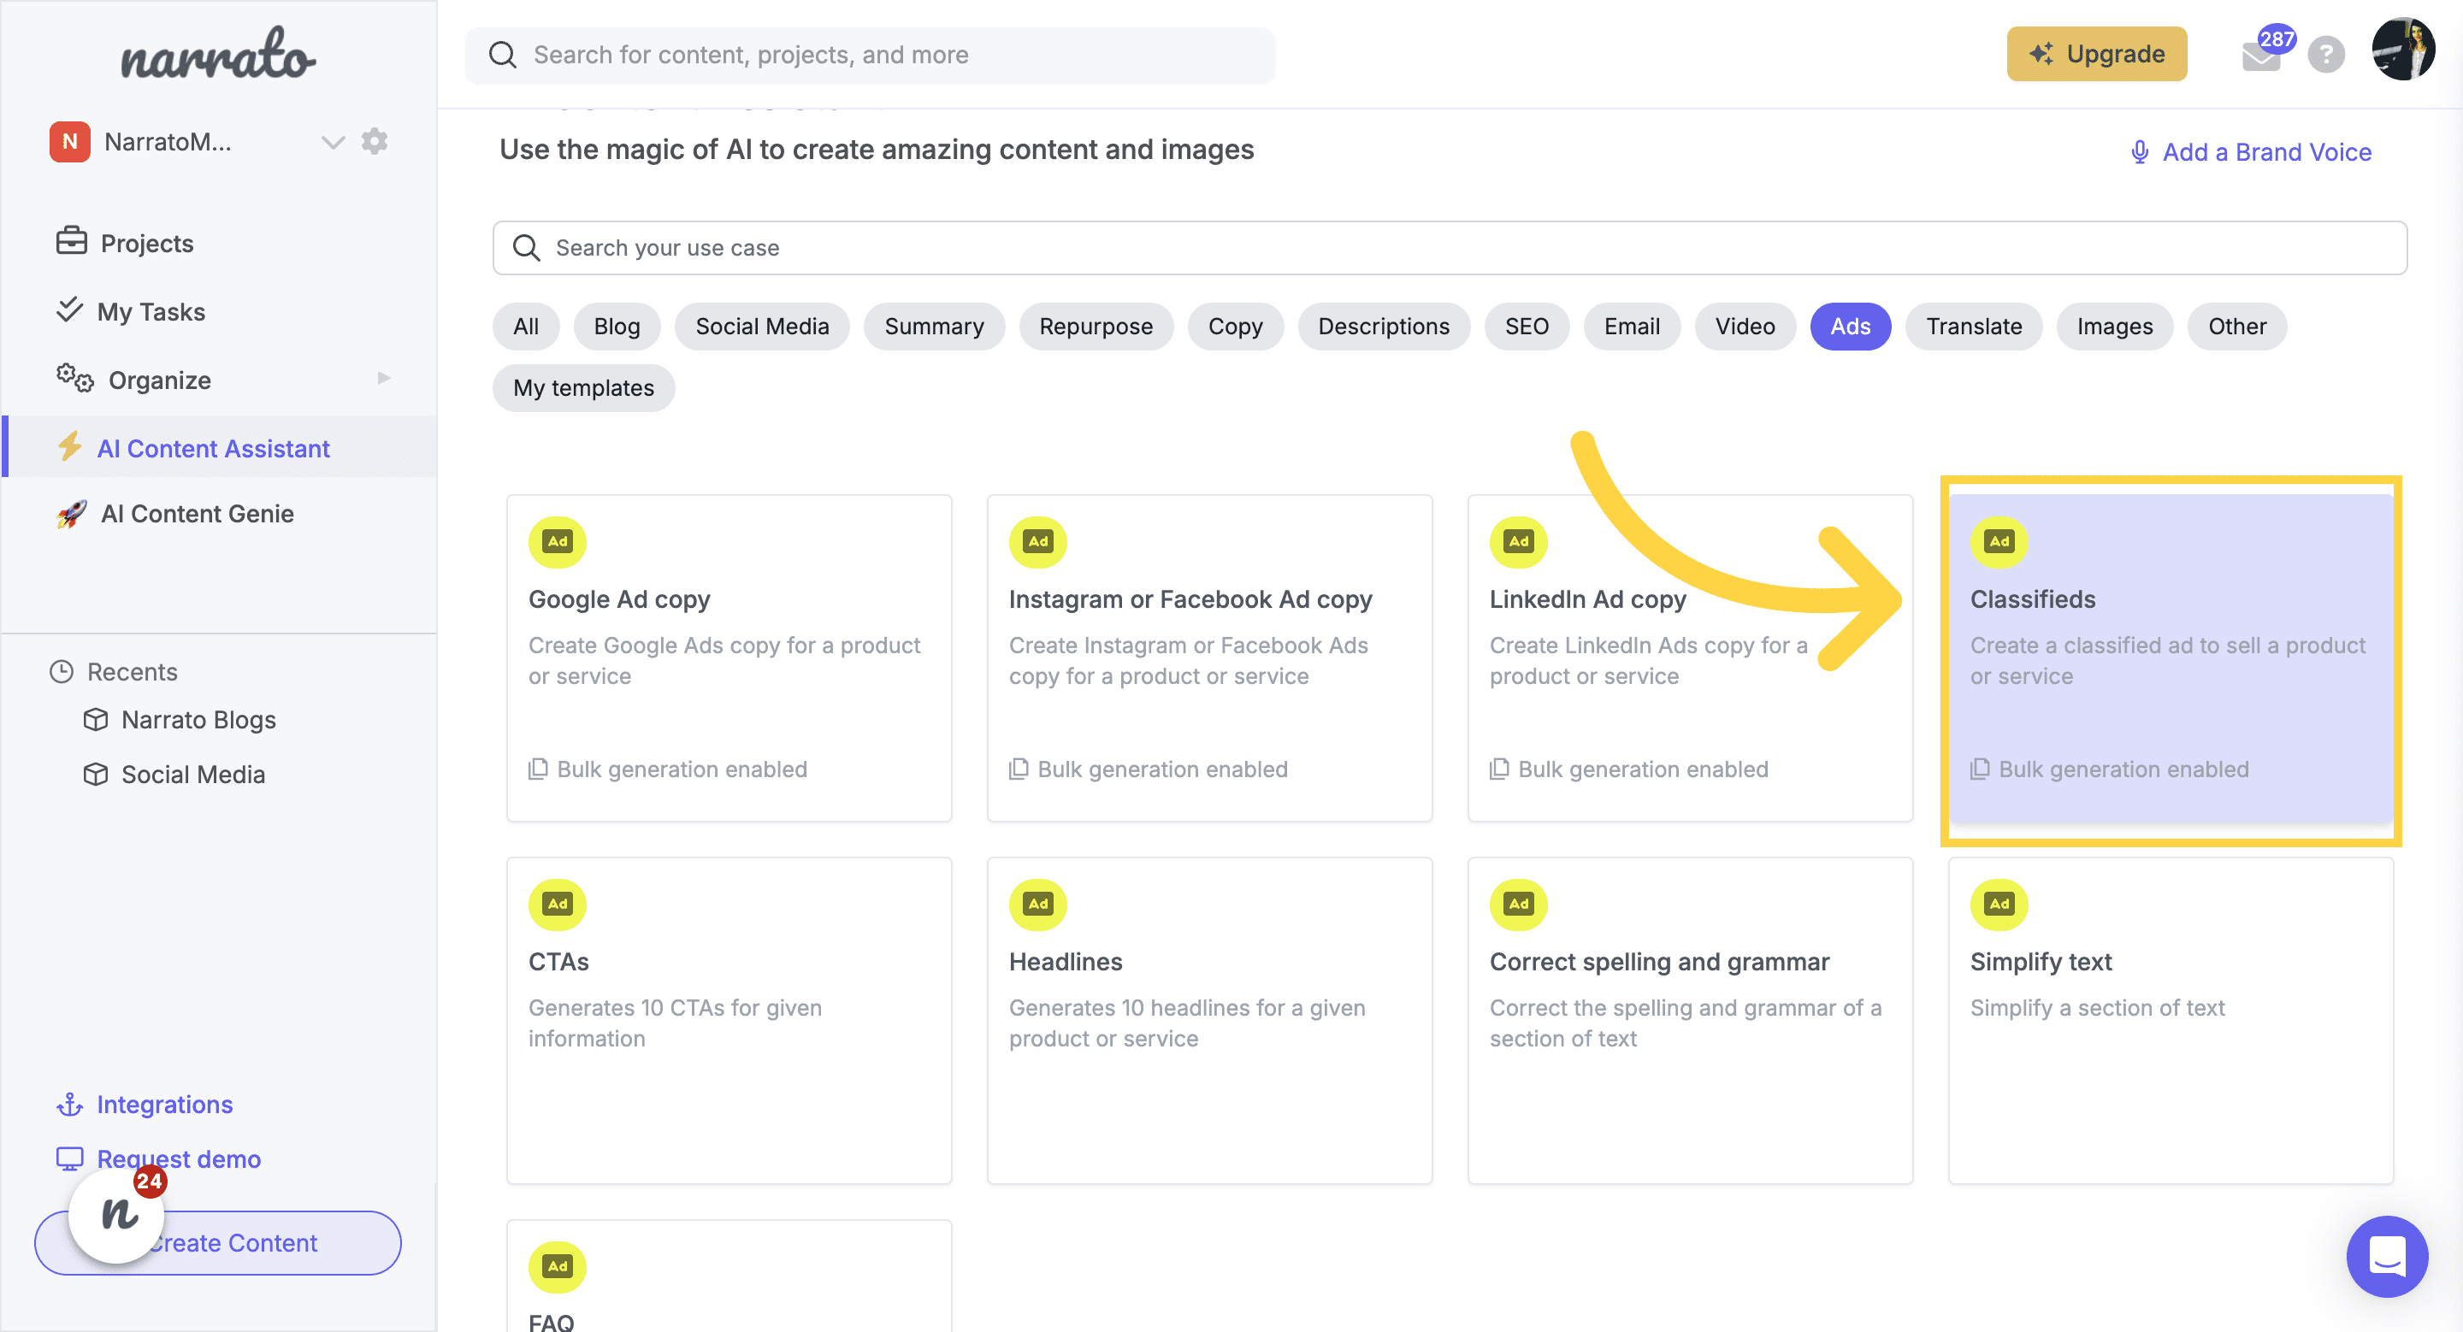Click the Ad icon on Google Ad copy card

[558, 541]
